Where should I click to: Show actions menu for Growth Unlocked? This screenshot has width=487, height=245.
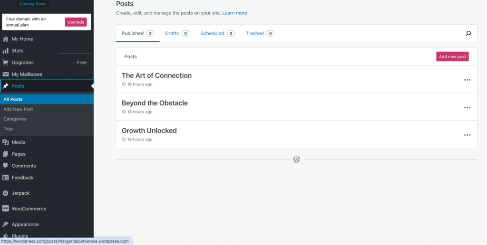[x=467, y=135]
